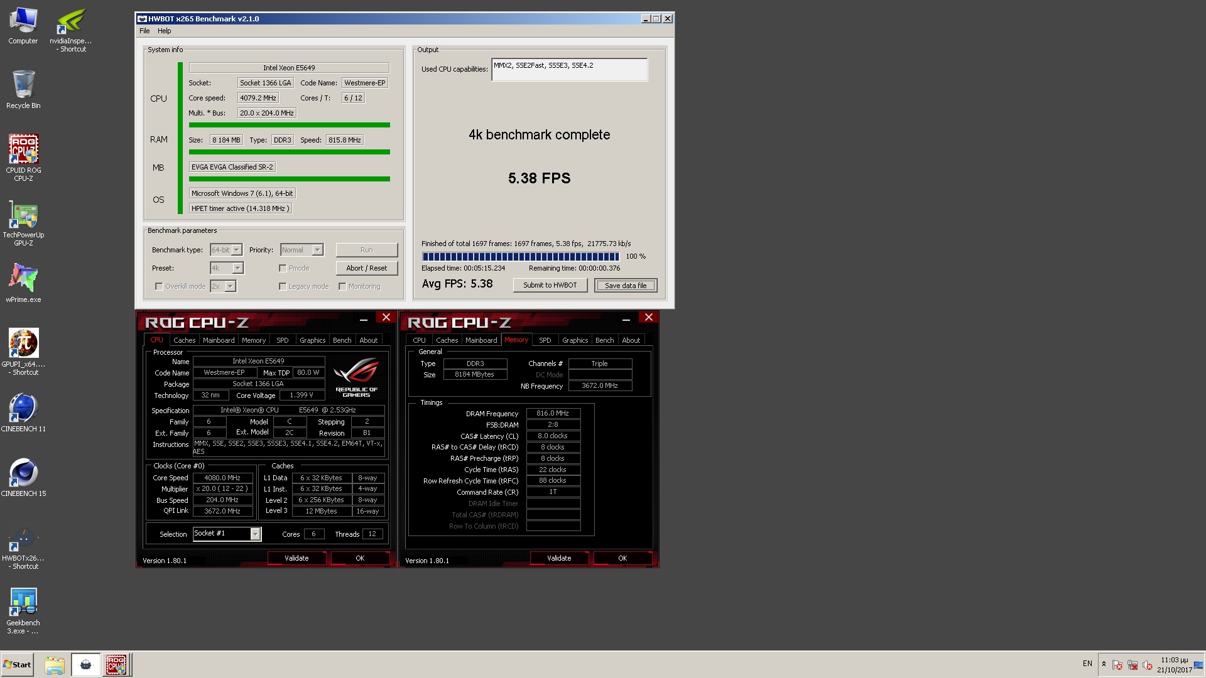Click DRAM Frequency value 816.0 MHz

tap(553, 414)
